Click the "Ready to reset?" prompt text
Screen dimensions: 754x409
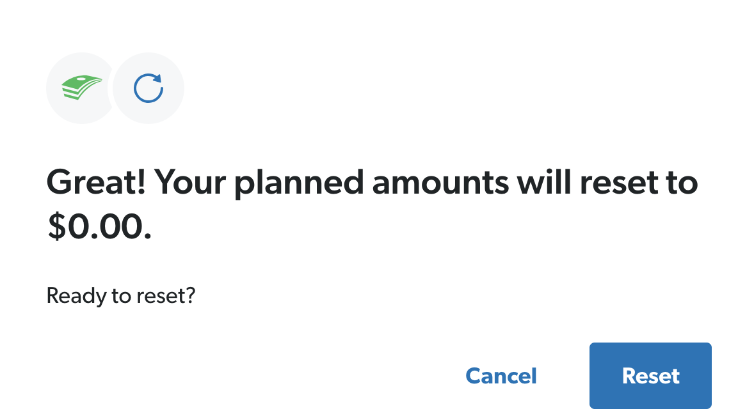pyautogui.click(x=121, y=296)
